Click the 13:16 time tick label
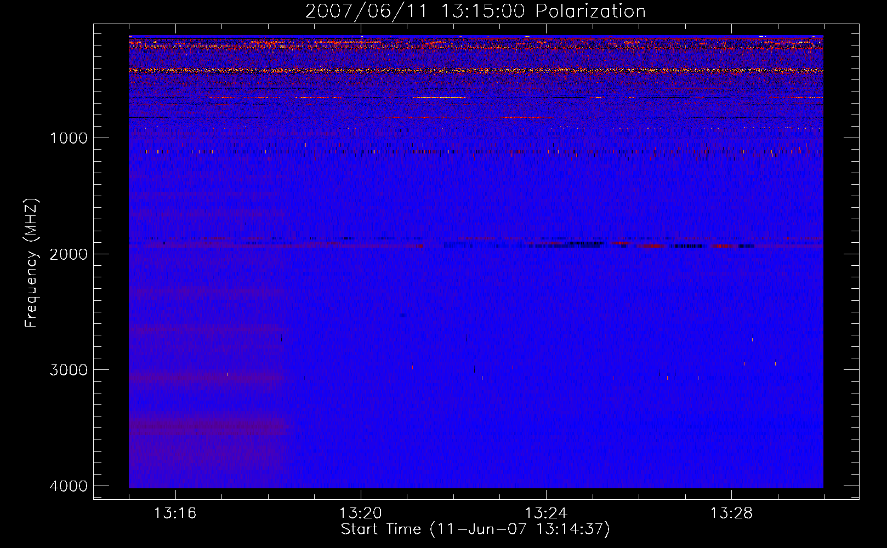 coord(175,513)
